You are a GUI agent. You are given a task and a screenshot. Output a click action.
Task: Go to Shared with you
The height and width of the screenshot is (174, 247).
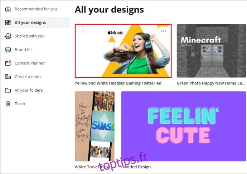click(30, 36)
